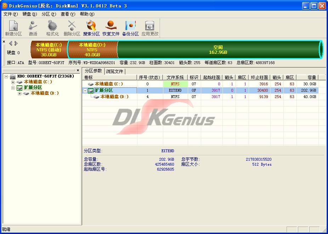Close the disk map bar with its X

[4, 42]
